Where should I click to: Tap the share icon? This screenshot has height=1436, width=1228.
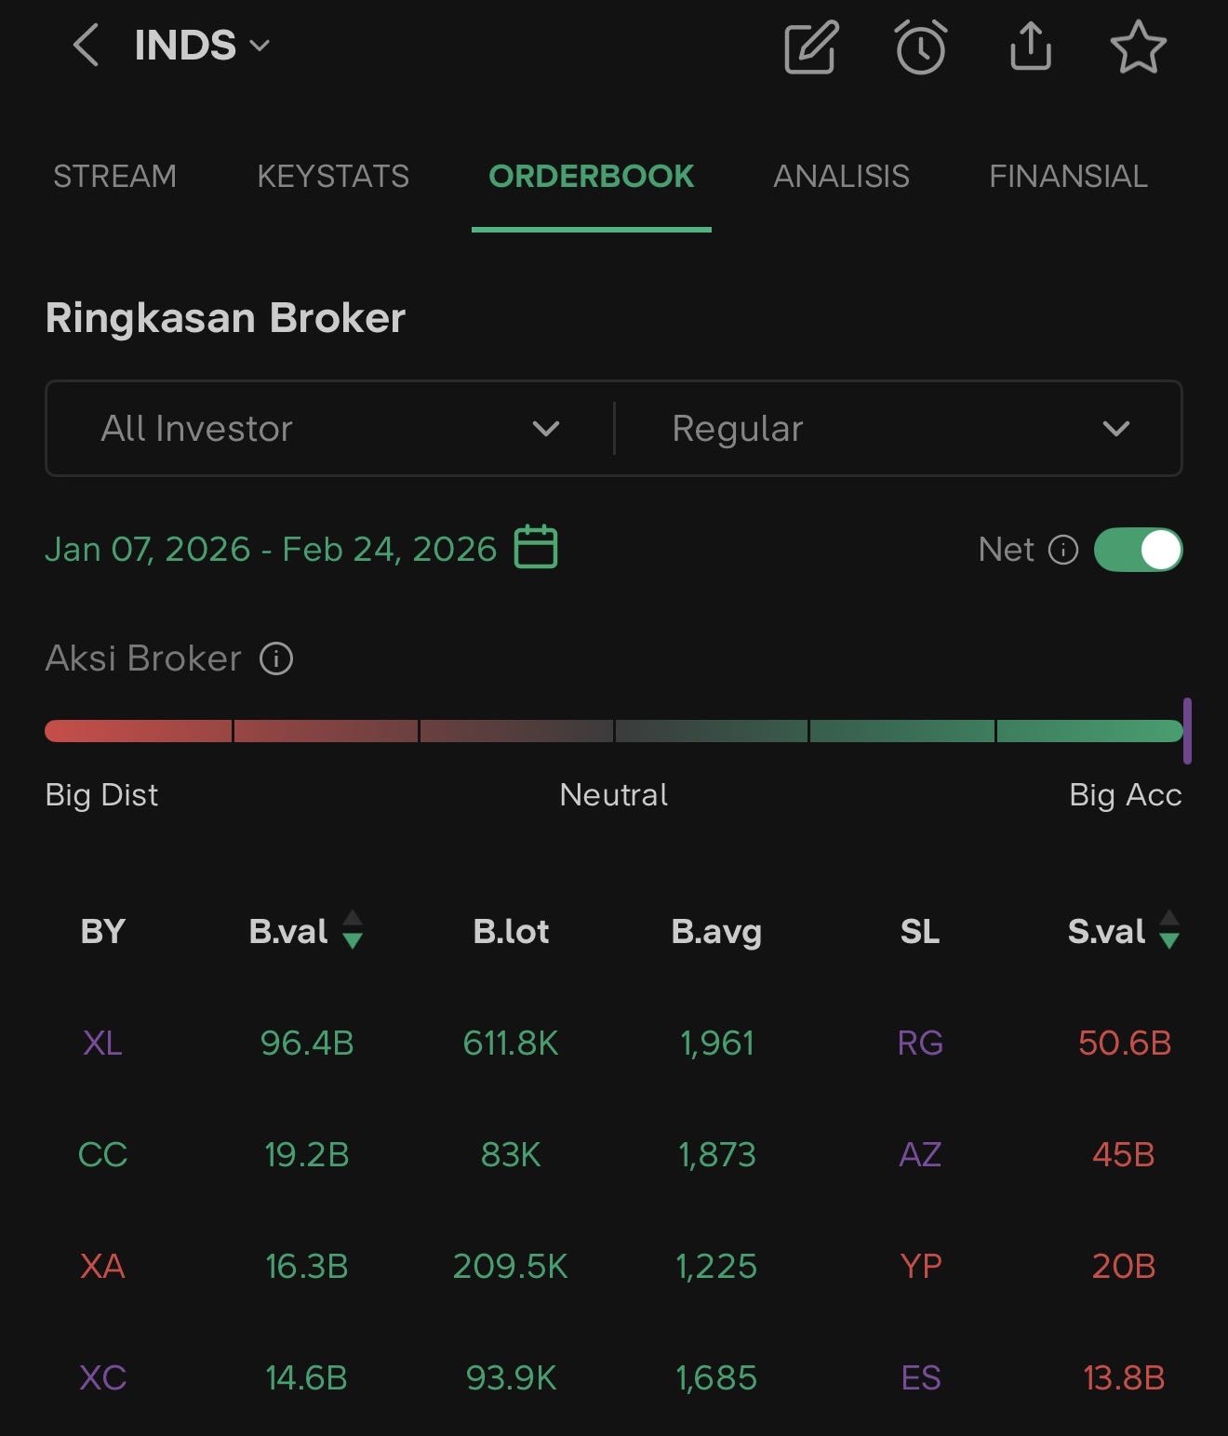[1030, 47]
